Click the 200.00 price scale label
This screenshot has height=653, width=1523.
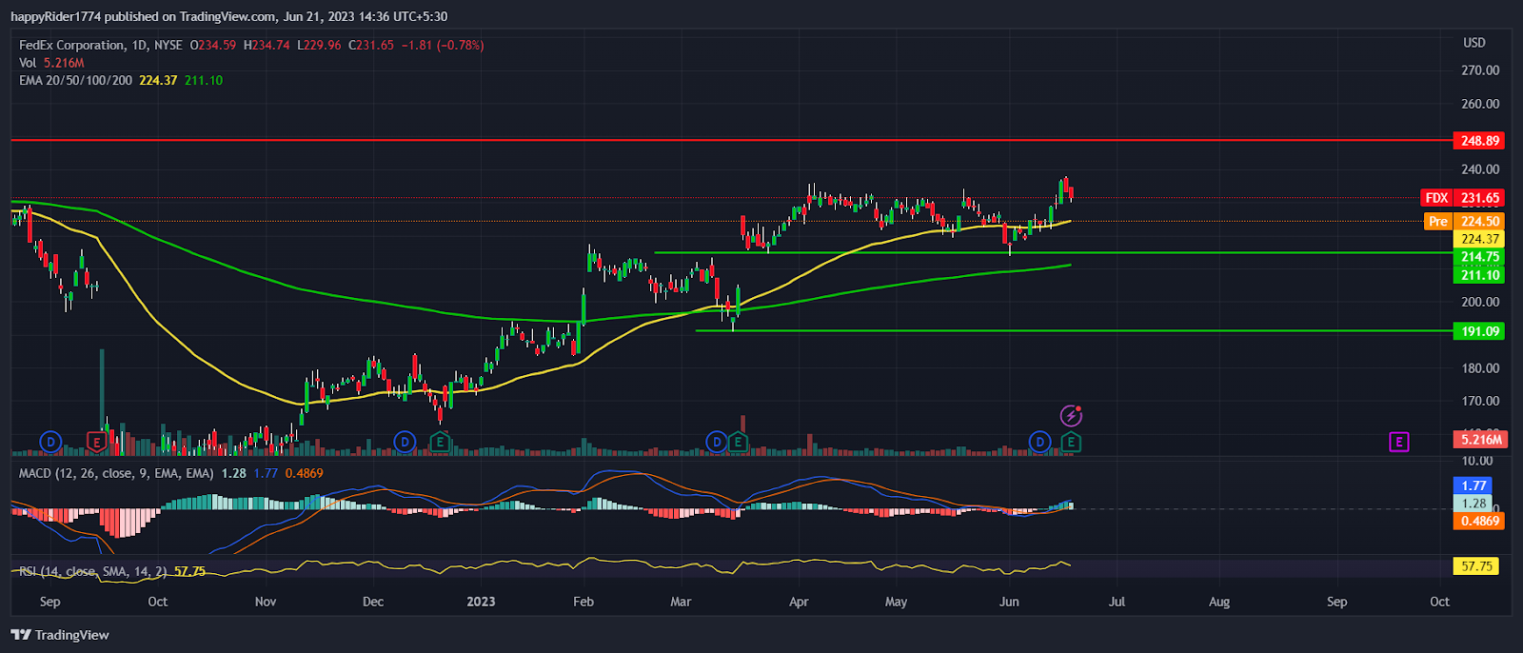1480,302
